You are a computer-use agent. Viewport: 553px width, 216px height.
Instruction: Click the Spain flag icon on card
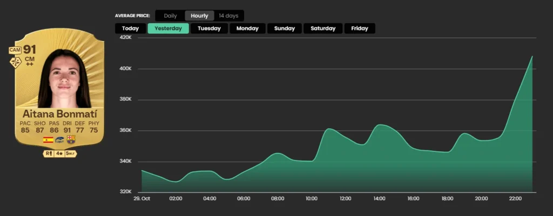click(48, 140)
